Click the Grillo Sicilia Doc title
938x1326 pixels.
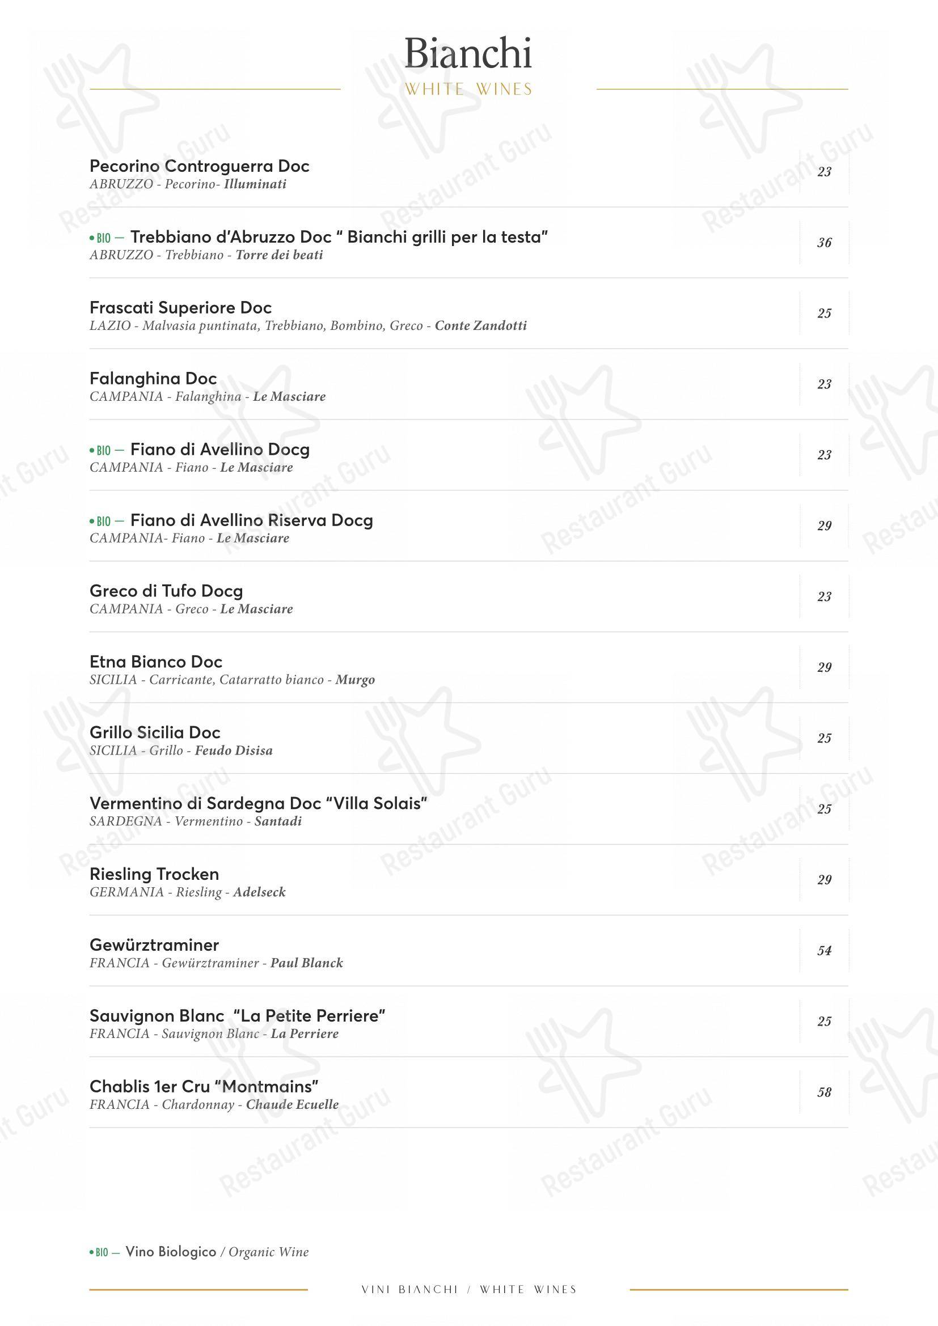155,733
